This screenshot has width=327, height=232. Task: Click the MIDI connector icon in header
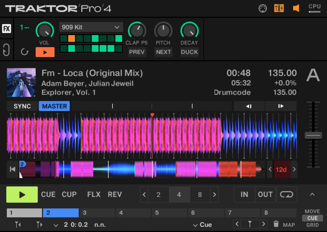tap(262, 8)
